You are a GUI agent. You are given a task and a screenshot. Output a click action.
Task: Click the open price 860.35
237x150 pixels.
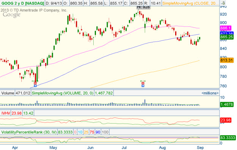pyautogui.click(x=76, y=3)
